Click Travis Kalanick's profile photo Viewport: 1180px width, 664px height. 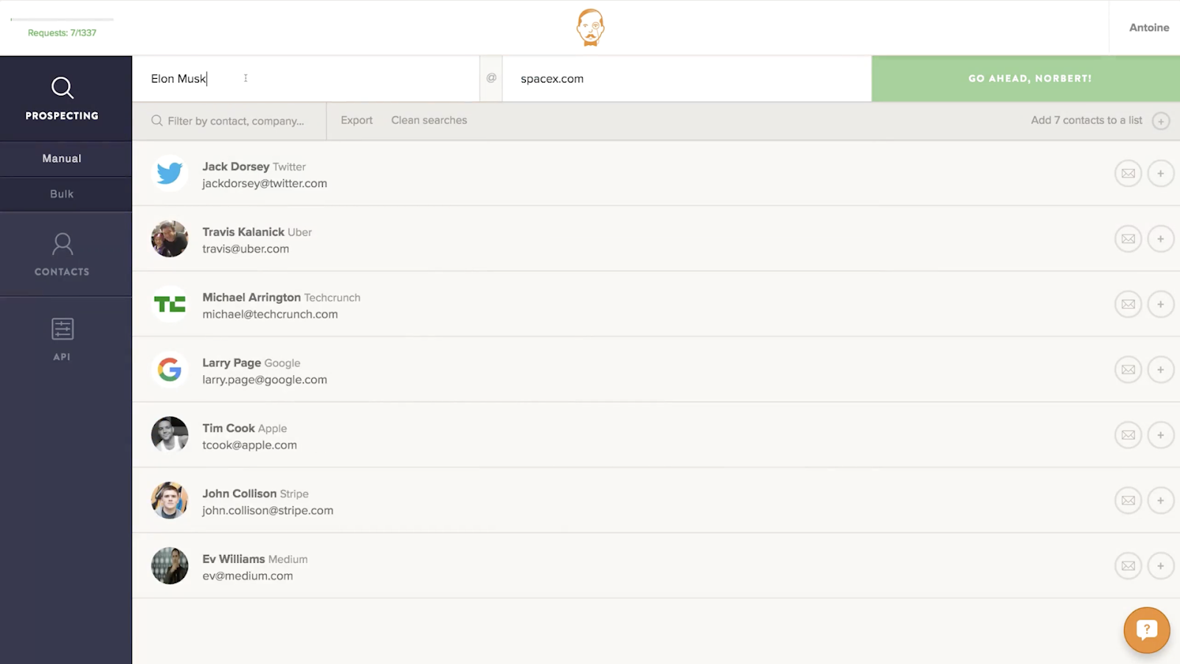point(170,239)
